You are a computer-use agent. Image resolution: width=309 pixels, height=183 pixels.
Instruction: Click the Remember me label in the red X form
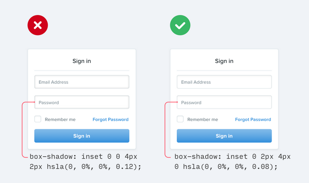point(60,120)
